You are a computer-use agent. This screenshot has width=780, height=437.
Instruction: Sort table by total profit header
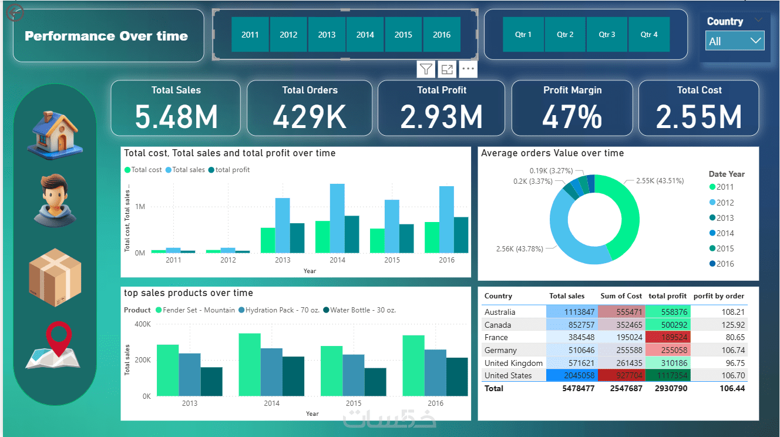coord(668,296)
